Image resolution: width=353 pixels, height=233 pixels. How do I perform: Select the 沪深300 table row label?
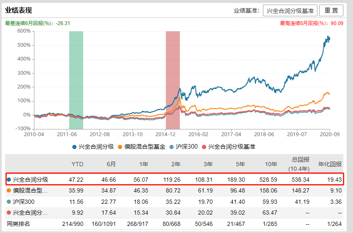[x=23, y=202]
